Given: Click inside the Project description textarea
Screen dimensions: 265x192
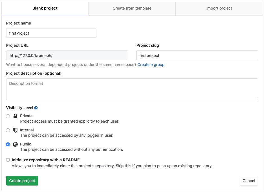Looking at the screenshot, I should tap(132, 89).
